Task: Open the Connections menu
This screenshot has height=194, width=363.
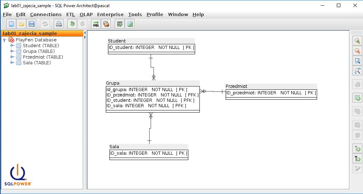Action: pyautogui.click(x=46, y=15)
